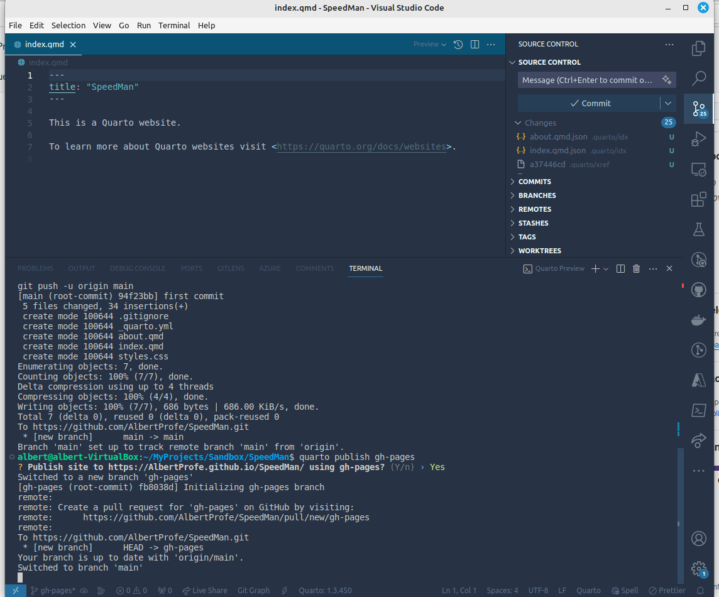Open the GitHub view in the activity bar
719x597 pixels.
(698, 290)
